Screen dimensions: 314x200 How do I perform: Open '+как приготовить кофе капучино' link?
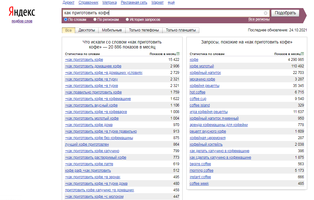coord(92,151)
